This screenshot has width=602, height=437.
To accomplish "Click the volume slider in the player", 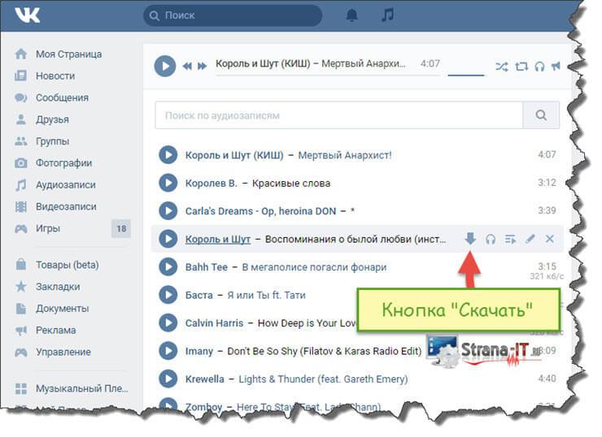I will point(465,74).
